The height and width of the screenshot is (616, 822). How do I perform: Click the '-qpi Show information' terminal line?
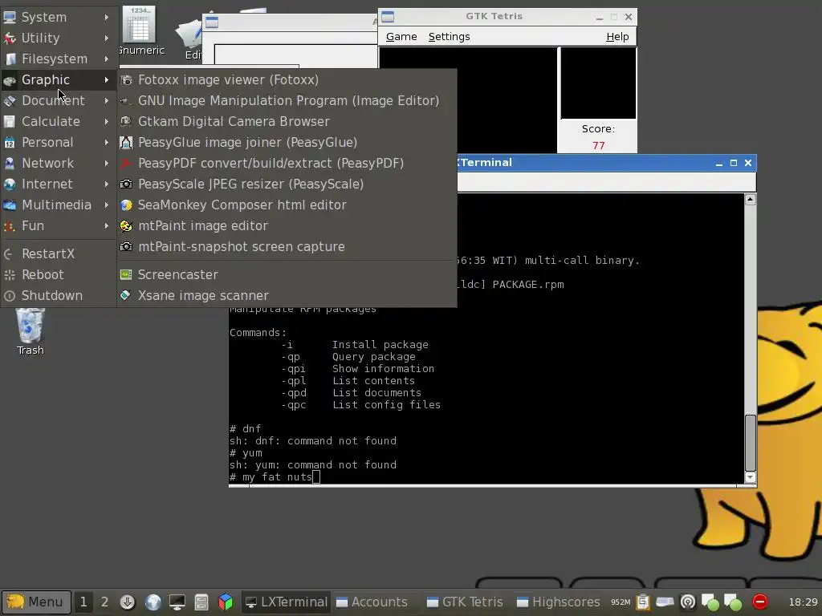[358, 369]
